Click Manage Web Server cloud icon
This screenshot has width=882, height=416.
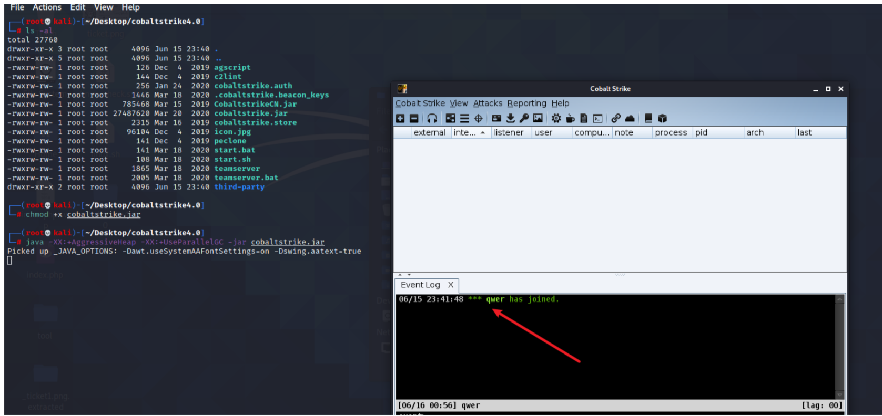click(x=630, y=119)
